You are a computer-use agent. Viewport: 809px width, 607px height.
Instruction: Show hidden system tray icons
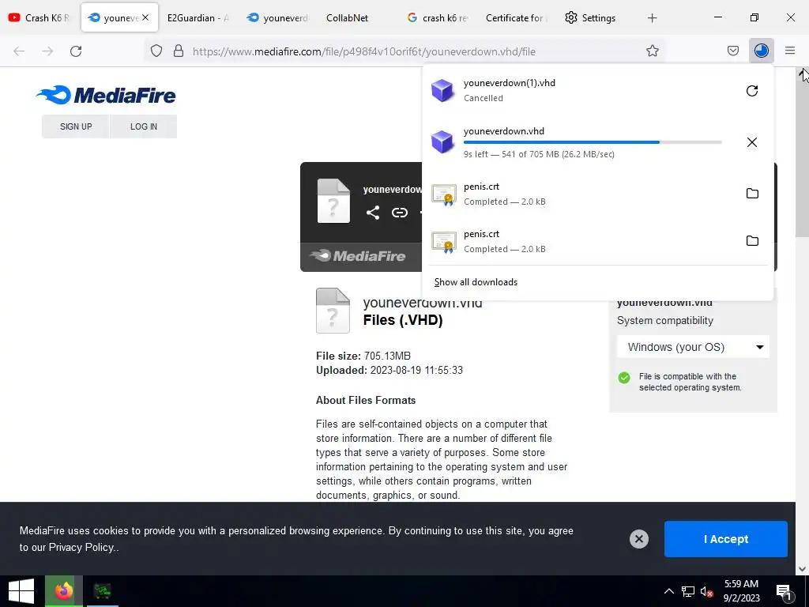[x=668, y=591]
